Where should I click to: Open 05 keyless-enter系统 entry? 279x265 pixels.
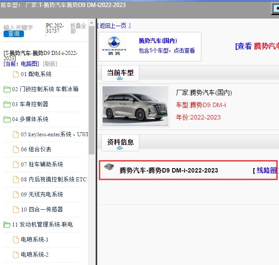click(x=54, y=134)
